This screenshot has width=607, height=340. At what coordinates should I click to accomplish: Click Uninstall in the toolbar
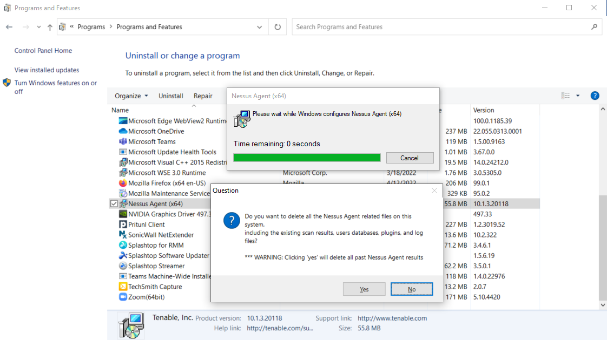[171, 96]
